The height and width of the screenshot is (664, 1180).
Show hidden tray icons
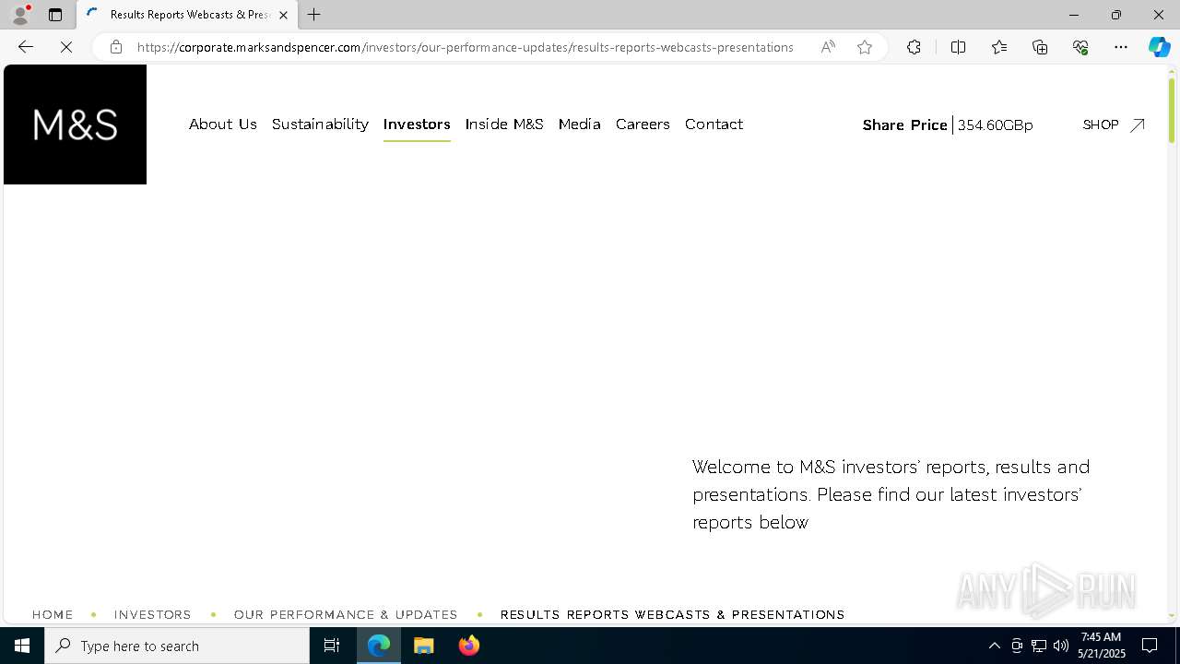994,646
